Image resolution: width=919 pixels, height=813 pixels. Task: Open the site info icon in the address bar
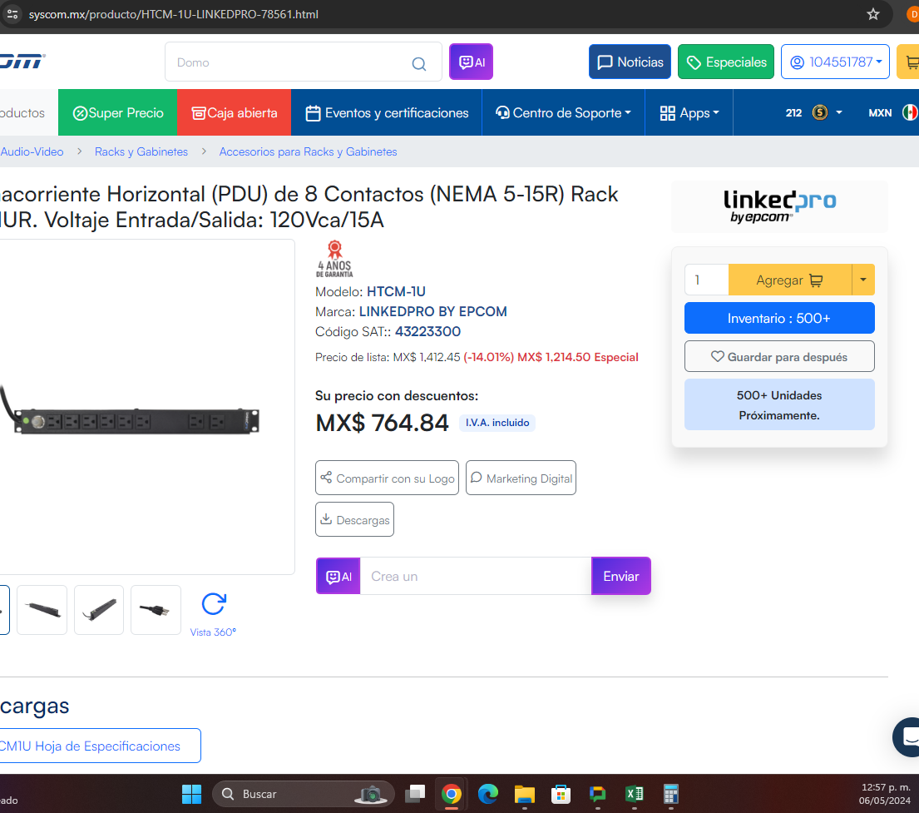pos(12,14)
